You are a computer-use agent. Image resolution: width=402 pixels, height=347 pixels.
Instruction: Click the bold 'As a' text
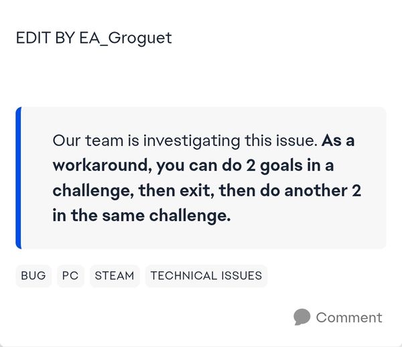(x=338, y=141)
